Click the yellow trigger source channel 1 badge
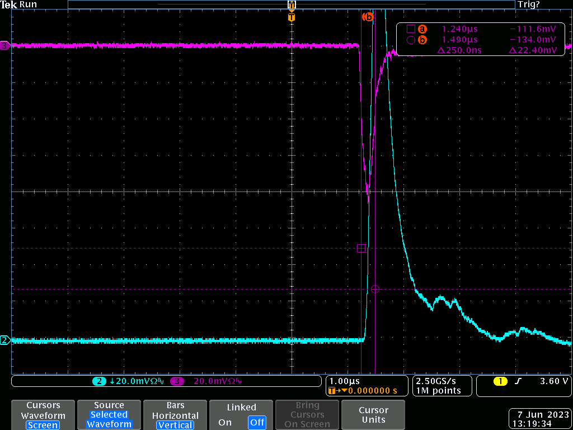 point(500,381)
